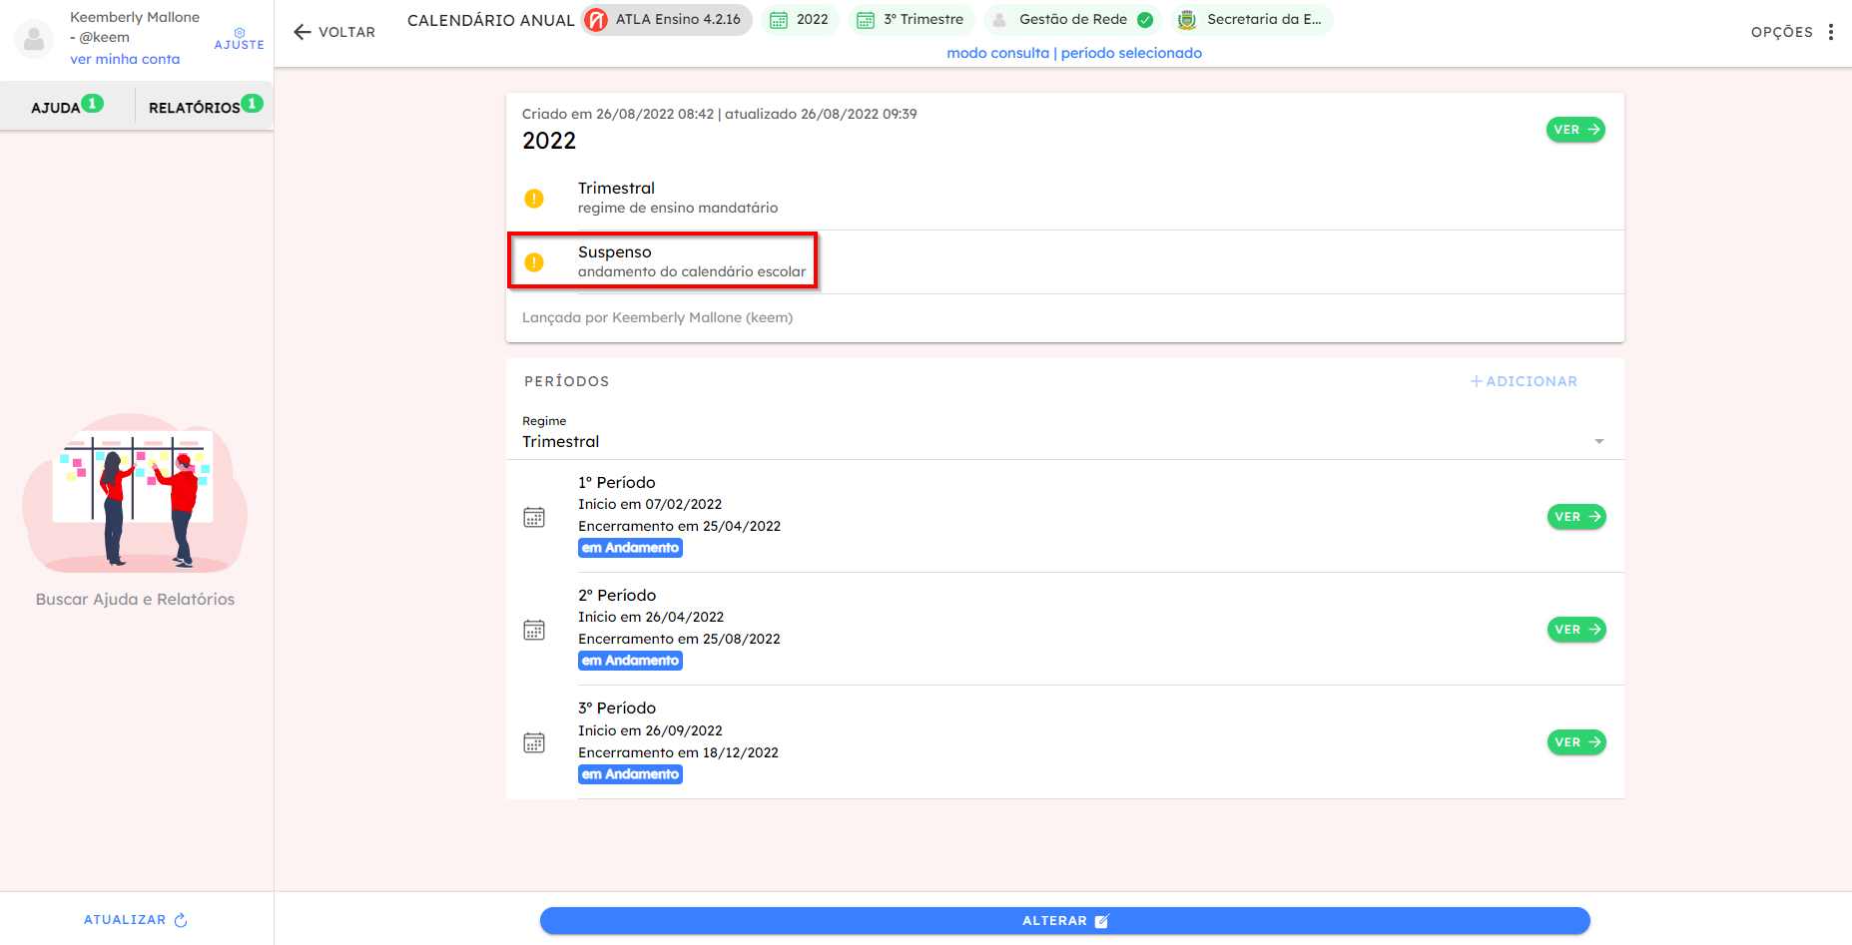Click the CALENDÁRIO ANUAL heading
The width and height of the screenshot is (1852, 945).
coord(490,21)
